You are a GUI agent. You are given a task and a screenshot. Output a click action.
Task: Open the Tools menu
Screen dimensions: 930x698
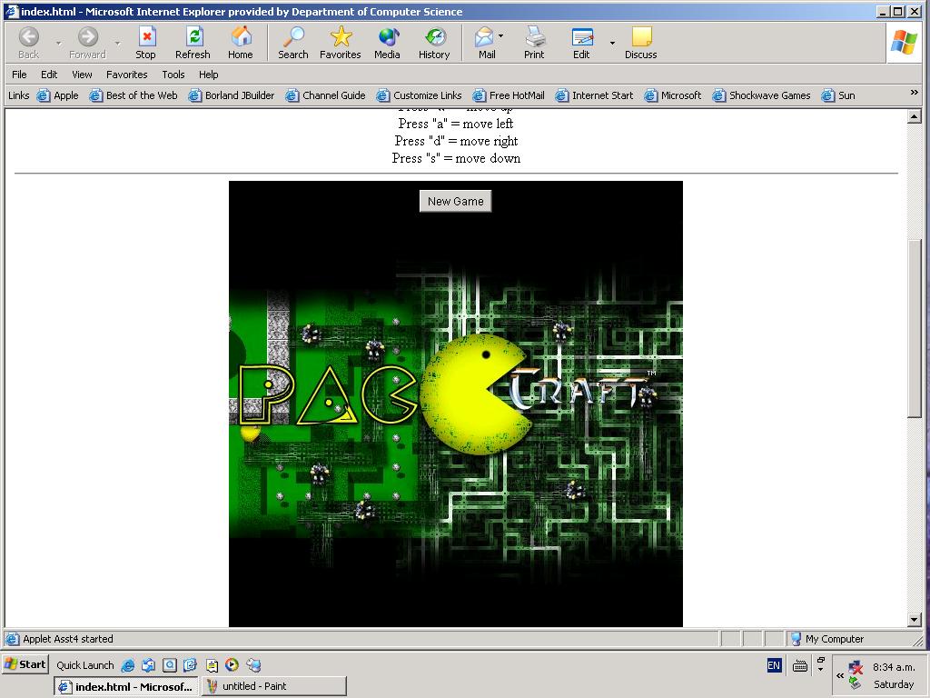(173, 75)
